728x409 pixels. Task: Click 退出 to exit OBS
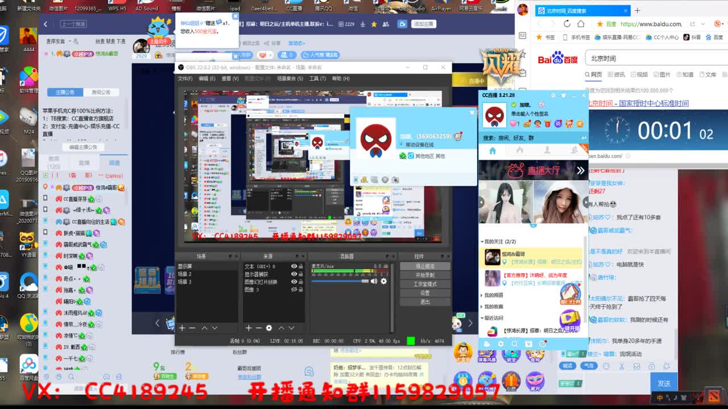pos(425,302)
